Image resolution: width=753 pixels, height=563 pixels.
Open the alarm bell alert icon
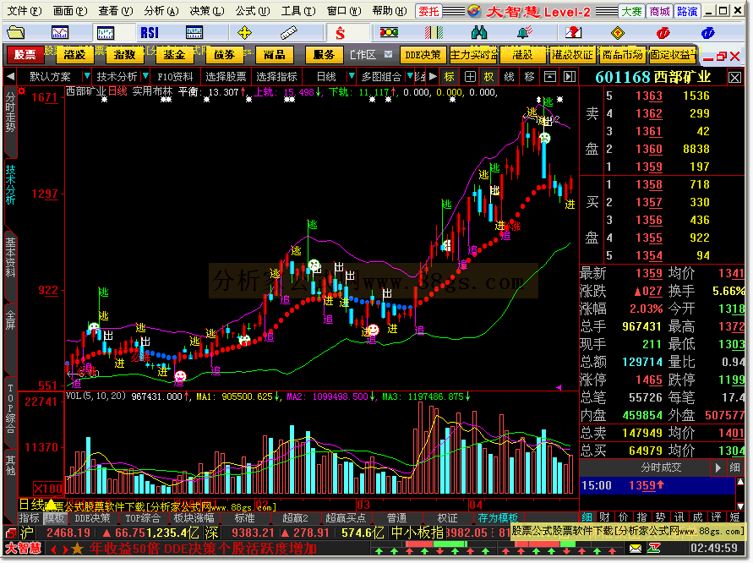point(525,33)
